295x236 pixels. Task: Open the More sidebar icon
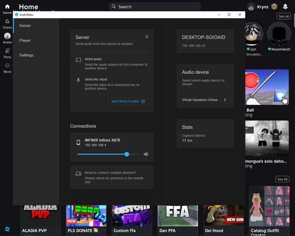[7, 65]
